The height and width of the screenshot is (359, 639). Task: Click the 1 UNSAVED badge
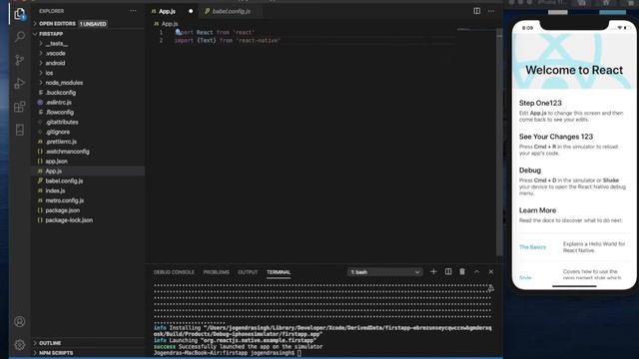93,24
